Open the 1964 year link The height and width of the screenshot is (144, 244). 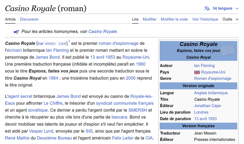click(53, 78)
